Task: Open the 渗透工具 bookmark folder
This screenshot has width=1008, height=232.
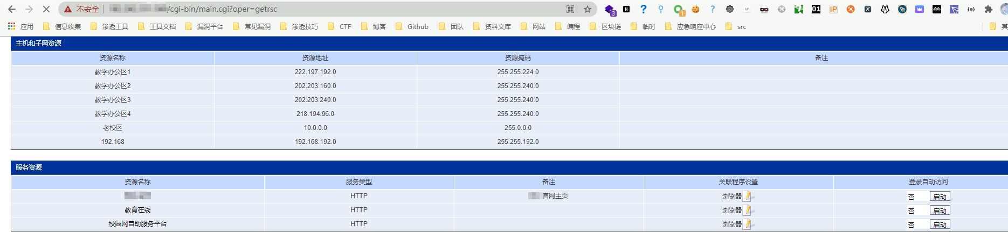Action: (x=110, y=26)
